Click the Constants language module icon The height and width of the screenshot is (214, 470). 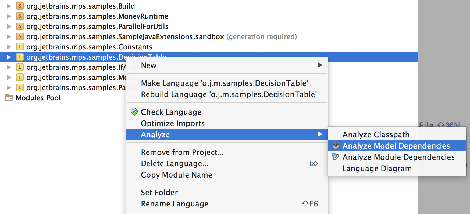[20, 47]
